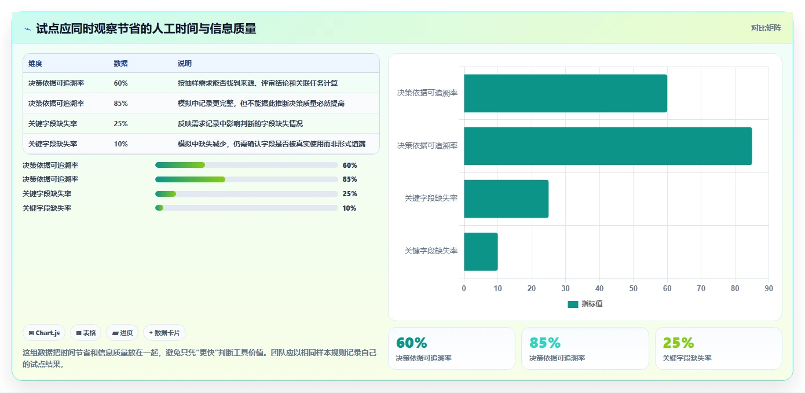Click the description 模拟中缺失减少,仍需确认字段是否被真实使用

(x=272, y=144)
